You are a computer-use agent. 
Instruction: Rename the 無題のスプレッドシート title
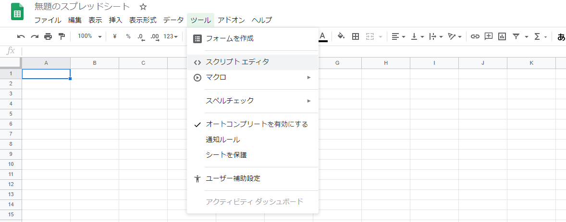pos(82,7)
